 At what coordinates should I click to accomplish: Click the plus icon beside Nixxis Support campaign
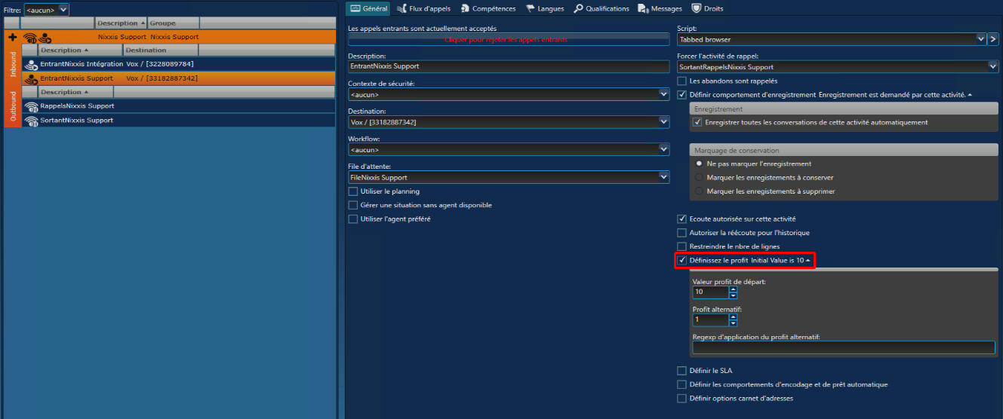click(12, 37)
